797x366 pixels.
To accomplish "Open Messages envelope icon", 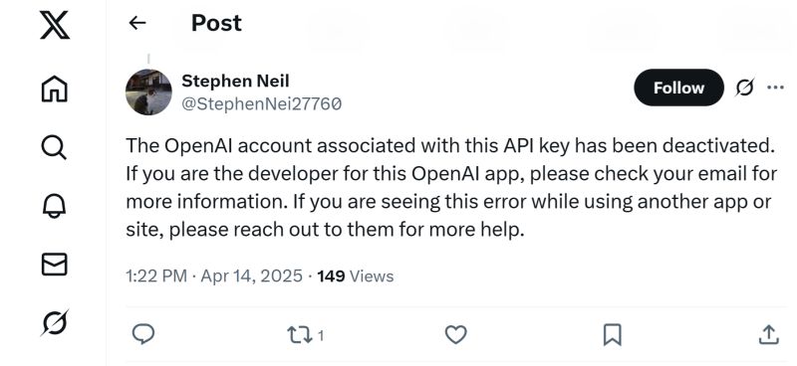I will pyautogui.click(x=55, y=265).
